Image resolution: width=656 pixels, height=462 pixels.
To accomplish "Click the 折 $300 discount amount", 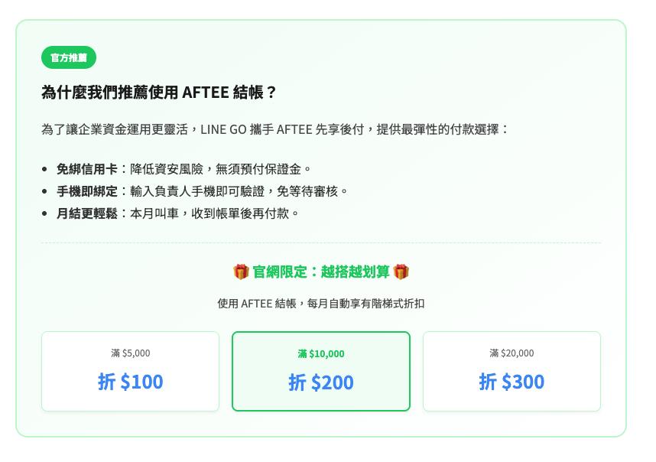I will (x=511, y=381).
